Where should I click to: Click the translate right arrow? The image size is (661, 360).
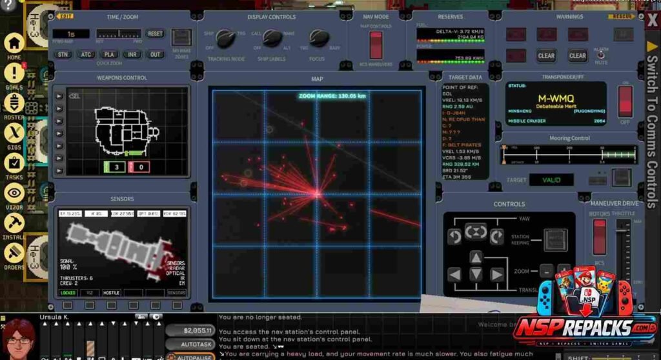(x=496, y=274)
